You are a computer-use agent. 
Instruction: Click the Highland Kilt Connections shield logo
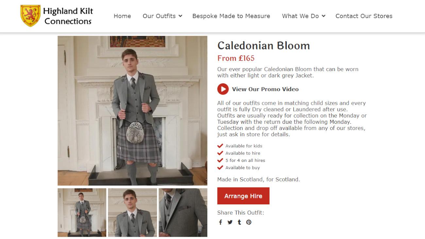pos(30,16)
